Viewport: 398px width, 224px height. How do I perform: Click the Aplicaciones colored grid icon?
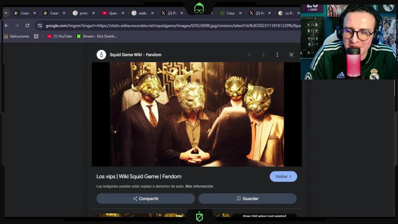6,36
